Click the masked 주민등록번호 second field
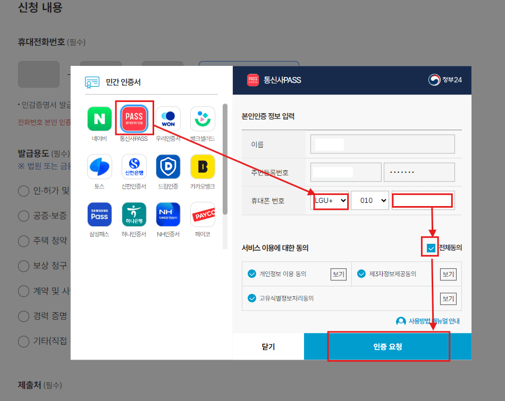The image size is (505, 401). (419, 172)
